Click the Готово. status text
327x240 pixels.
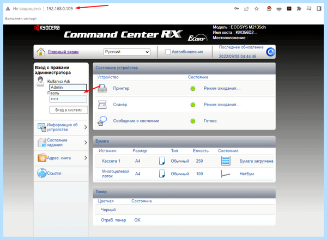point(210,121)
